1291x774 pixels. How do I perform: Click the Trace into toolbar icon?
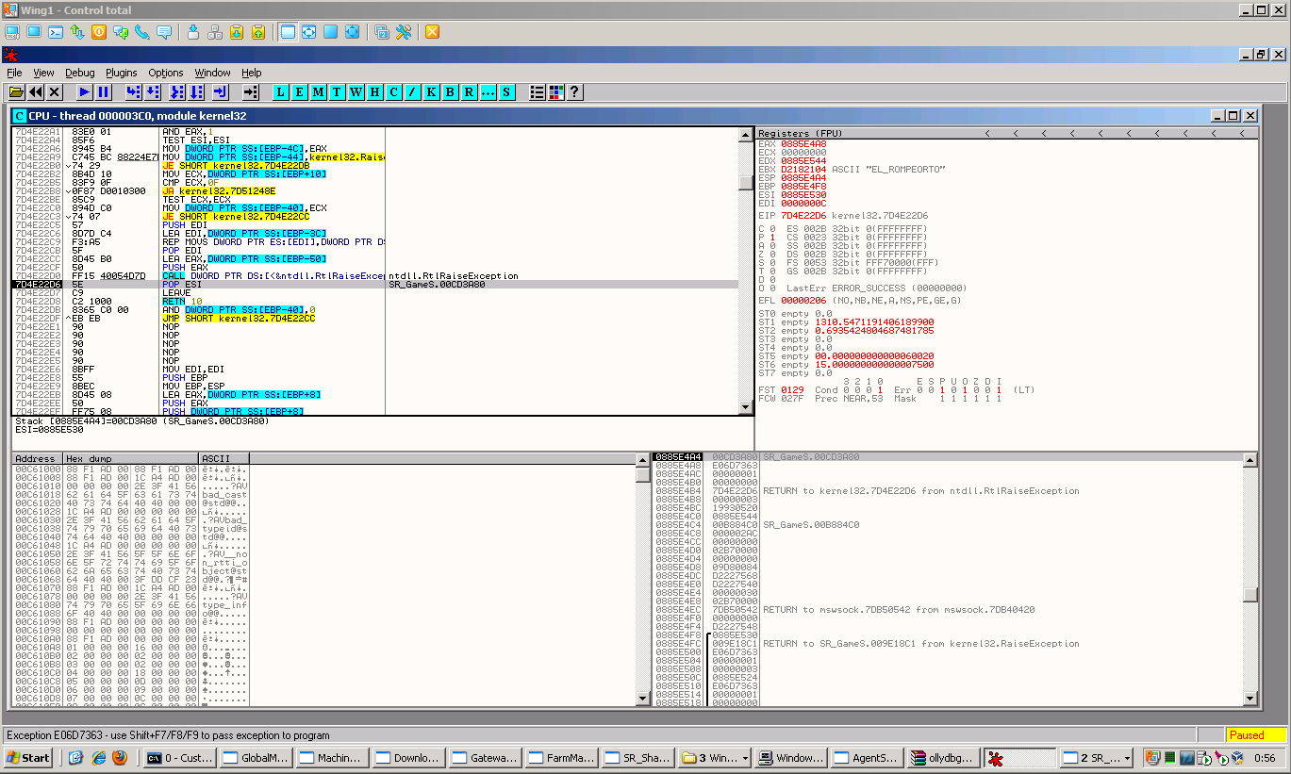[176, 91]
